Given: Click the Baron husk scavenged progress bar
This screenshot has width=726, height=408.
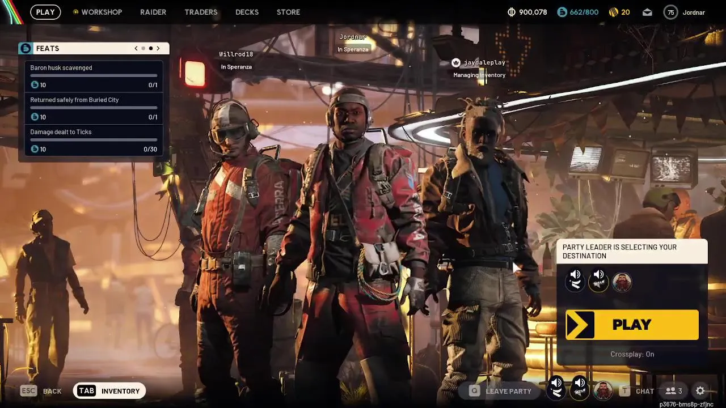Looking at the screenshot, I should (x=94, y=75).
